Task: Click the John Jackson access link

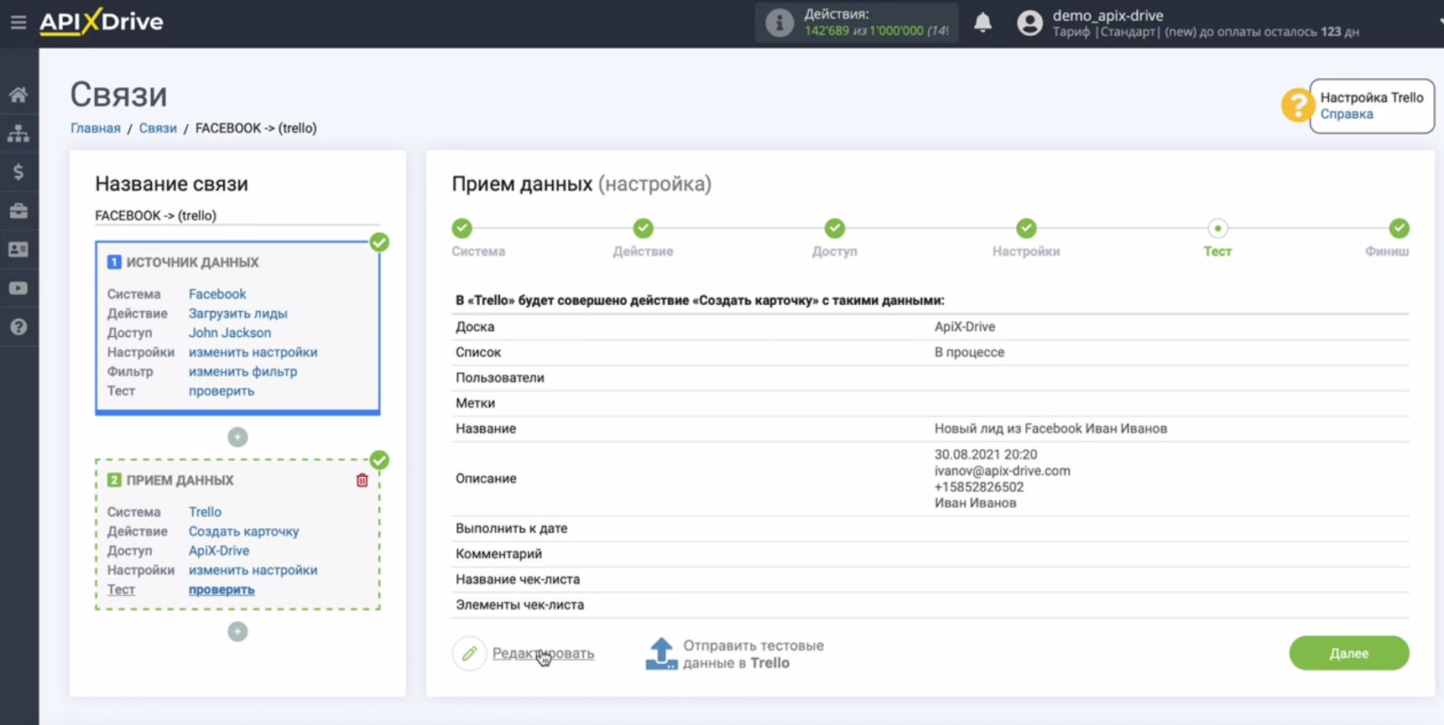Action: 230,333
